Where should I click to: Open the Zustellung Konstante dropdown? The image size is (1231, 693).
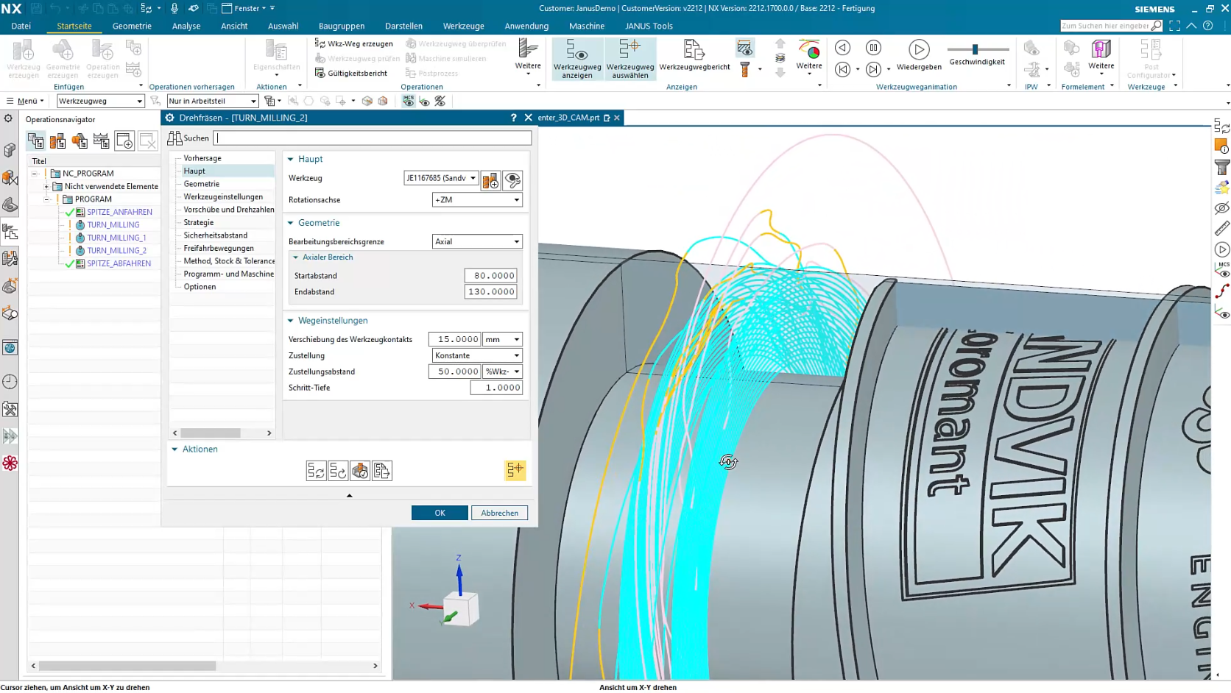point(477,355)
